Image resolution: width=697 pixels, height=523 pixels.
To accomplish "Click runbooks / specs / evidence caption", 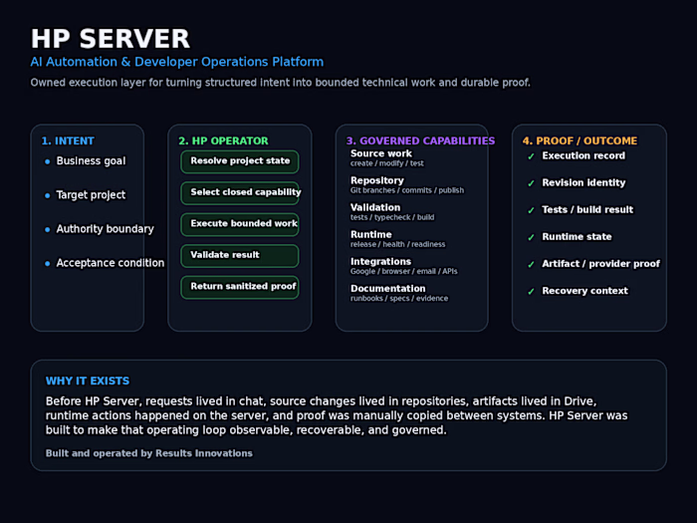I will point(399,299).
